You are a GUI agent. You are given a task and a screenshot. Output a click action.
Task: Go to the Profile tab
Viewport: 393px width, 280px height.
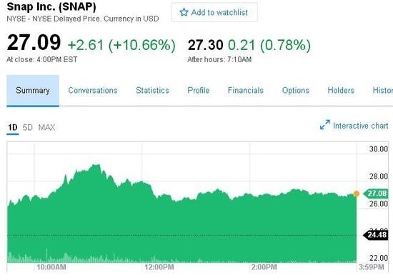pyautogui.click(x=198, y=91)
